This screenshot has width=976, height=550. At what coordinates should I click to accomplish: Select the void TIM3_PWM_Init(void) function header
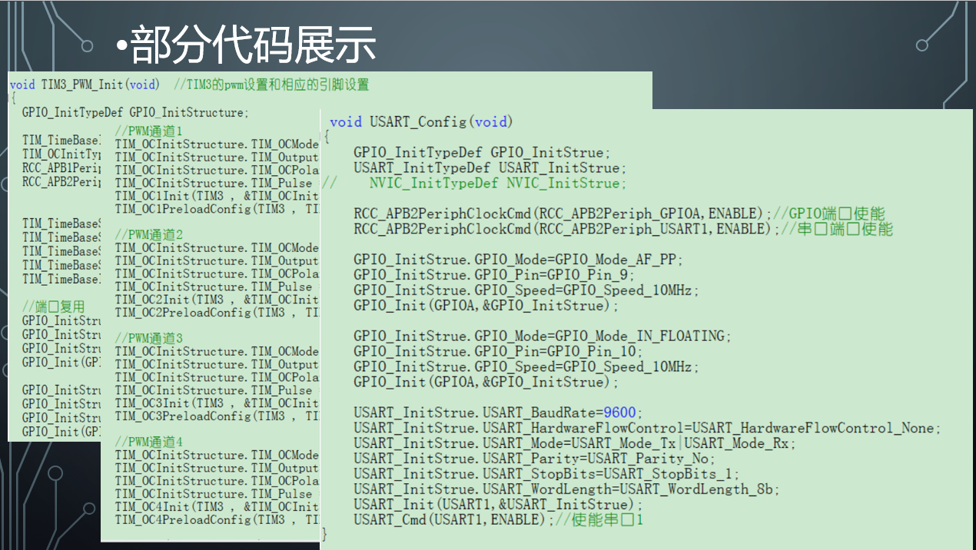pos(85,84)
